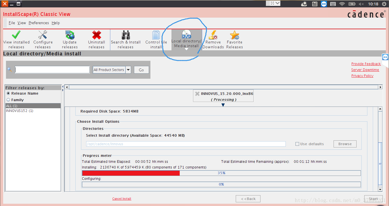Click the muted volume indicator
The height and width of the screenshot is (206, 389).
coord(361,4)
